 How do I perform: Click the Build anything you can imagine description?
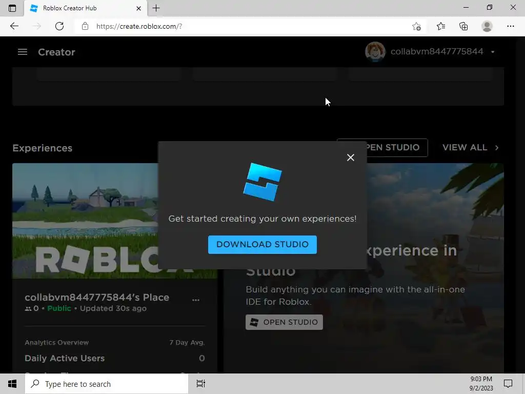355,295
